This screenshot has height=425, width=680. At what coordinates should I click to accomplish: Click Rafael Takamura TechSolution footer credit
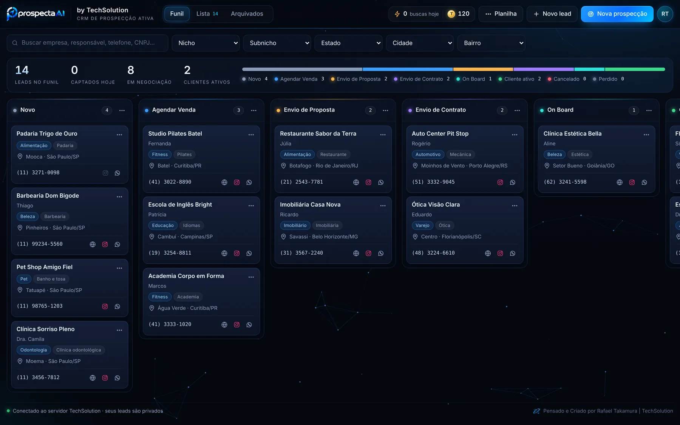click(603, 411)
